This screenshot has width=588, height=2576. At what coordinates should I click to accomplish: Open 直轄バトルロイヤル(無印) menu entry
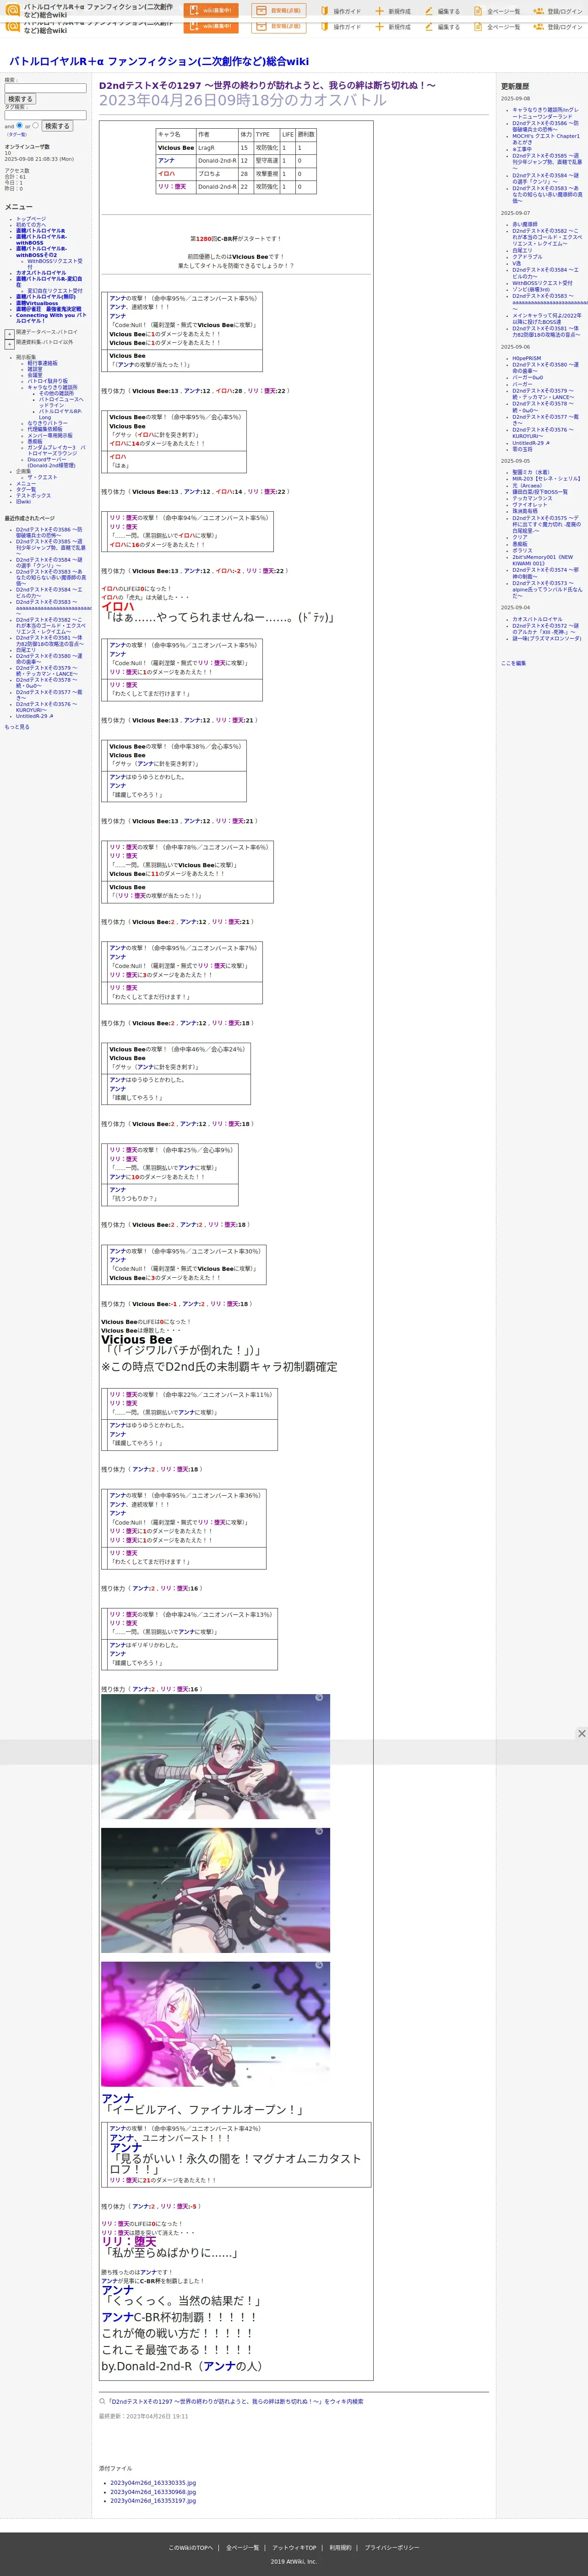pyautogui.click(x=45, y=297)
